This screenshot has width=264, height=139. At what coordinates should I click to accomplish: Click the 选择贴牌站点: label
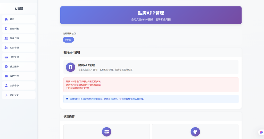[70, 34]
